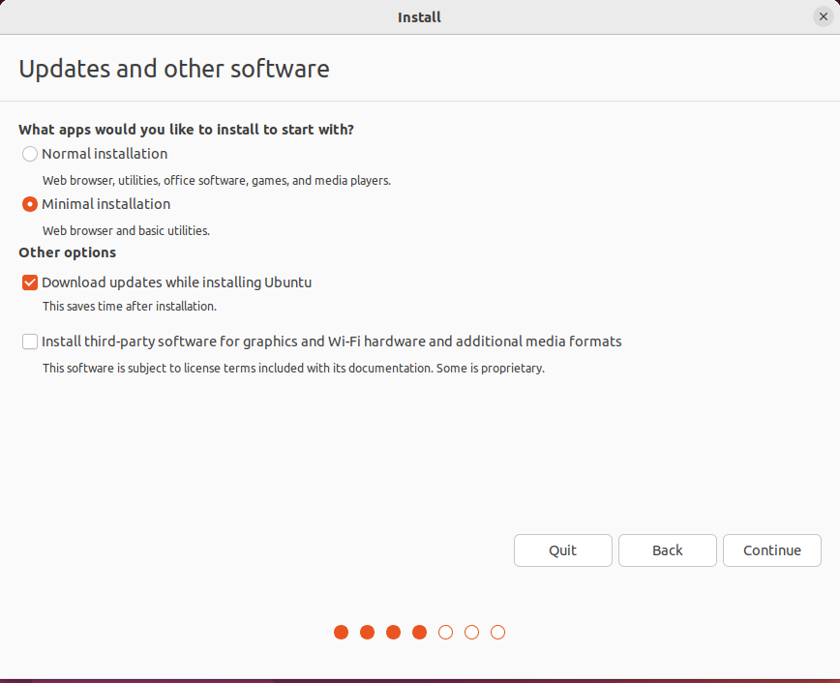
Task: Enable third-party software installation checkbox
Action: [x=29, y=341]
